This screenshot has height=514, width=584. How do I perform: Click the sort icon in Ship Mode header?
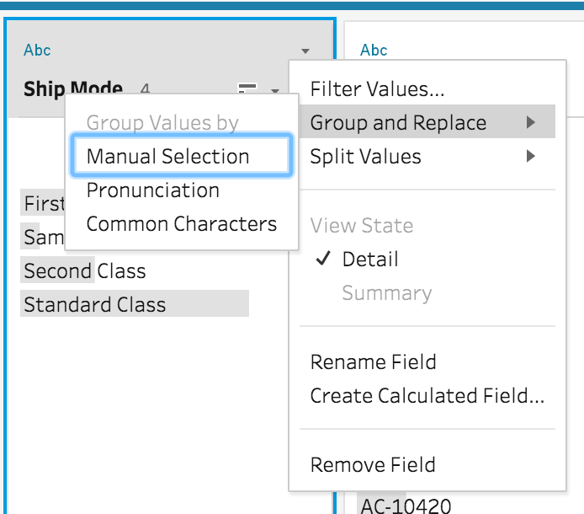pos(247,88)
